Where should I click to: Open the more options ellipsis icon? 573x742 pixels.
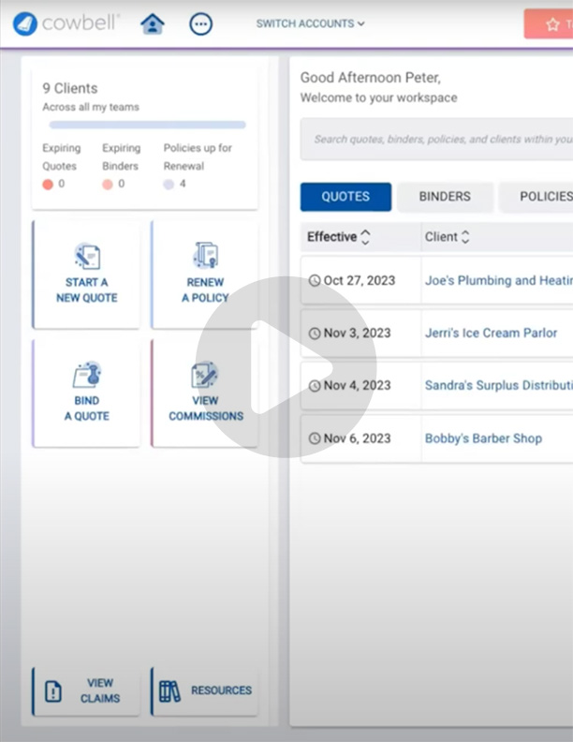tap(201, 23)
